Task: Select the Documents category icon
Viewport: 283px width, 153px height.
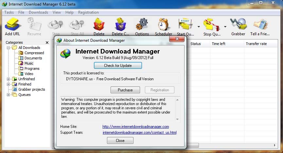Action: coord(21,58)
